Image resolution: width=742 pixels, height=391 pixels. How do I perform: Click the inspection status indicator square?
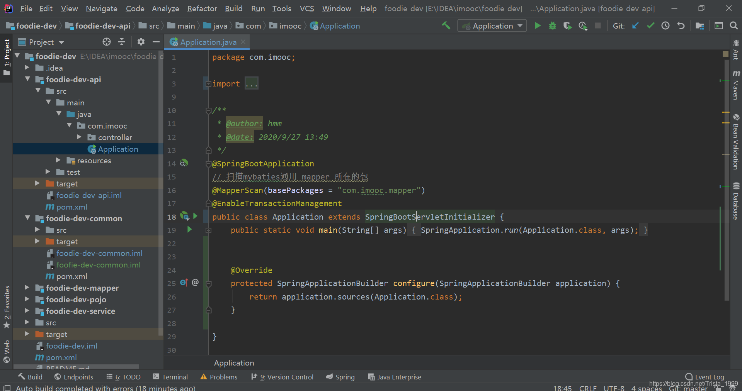[x=725, y=54]
